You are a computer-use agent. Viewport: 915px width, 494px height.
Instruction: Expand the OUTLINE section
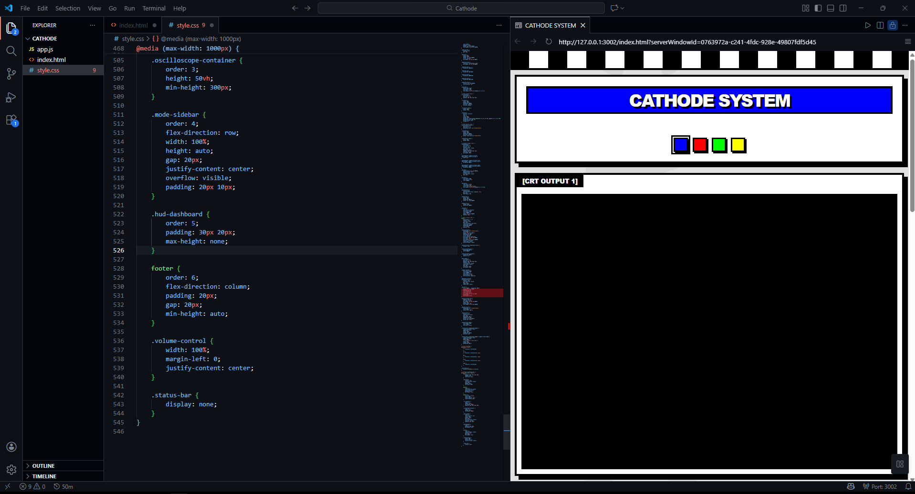click(x=43, y=466)
